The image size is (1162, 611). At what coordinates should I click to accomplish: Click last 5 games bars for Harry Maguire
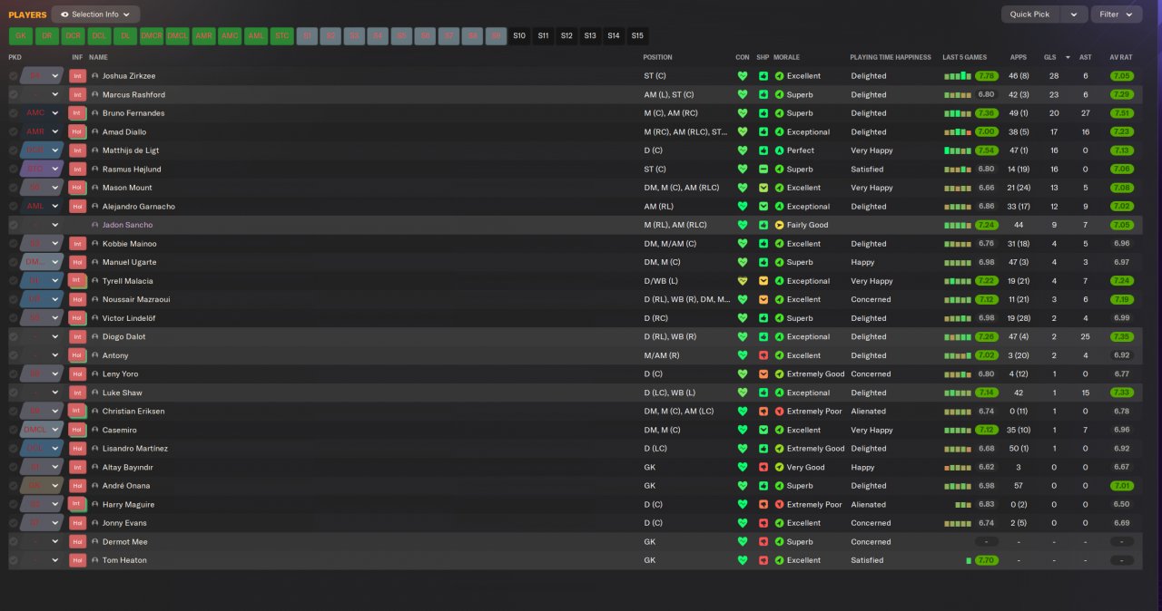(x=962, y=505)
